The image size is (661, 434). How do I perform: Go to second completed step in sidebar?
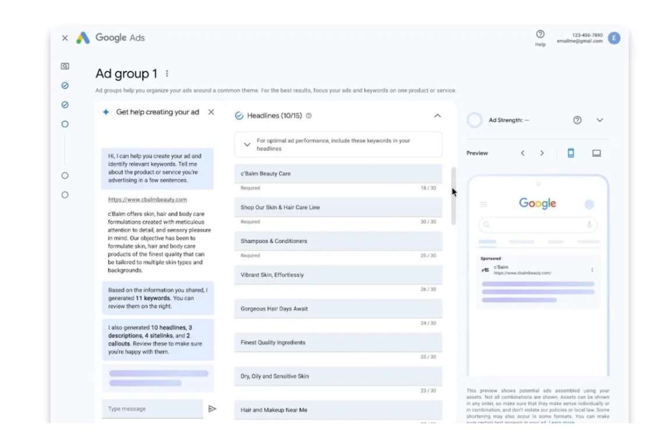65,105
